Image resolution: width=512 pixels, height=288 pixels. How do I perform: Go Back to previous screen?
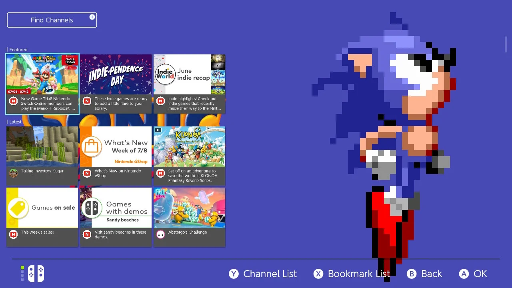tap(432, 274)
